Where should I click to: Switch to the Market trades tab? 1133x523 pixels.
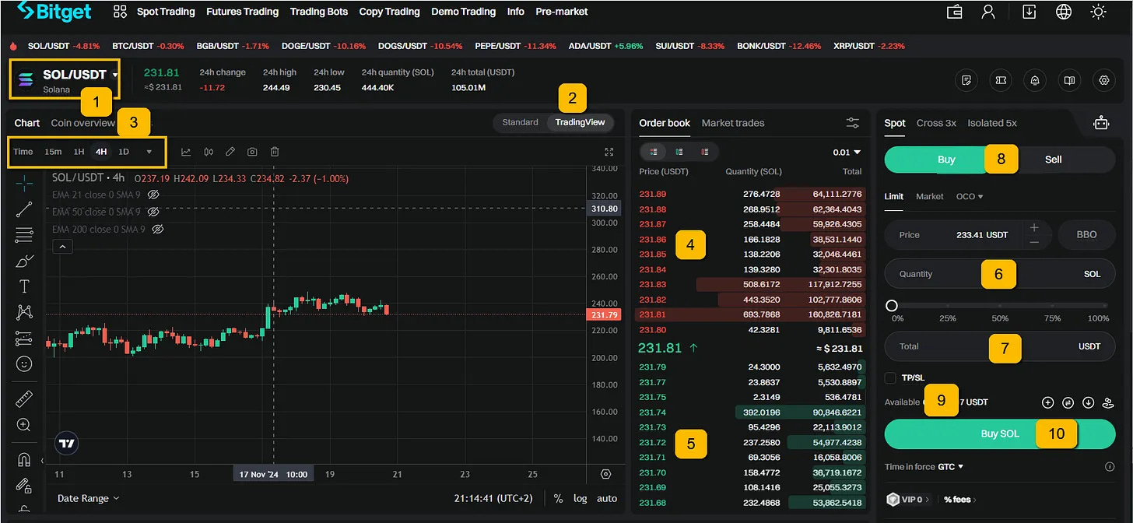tap(732, 123)
